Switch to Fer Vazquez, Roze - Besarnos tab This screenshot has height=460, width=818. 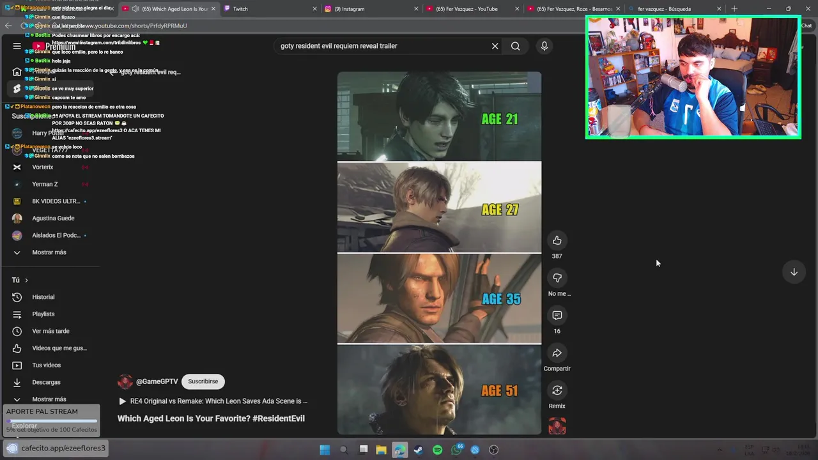coord(574,9)
